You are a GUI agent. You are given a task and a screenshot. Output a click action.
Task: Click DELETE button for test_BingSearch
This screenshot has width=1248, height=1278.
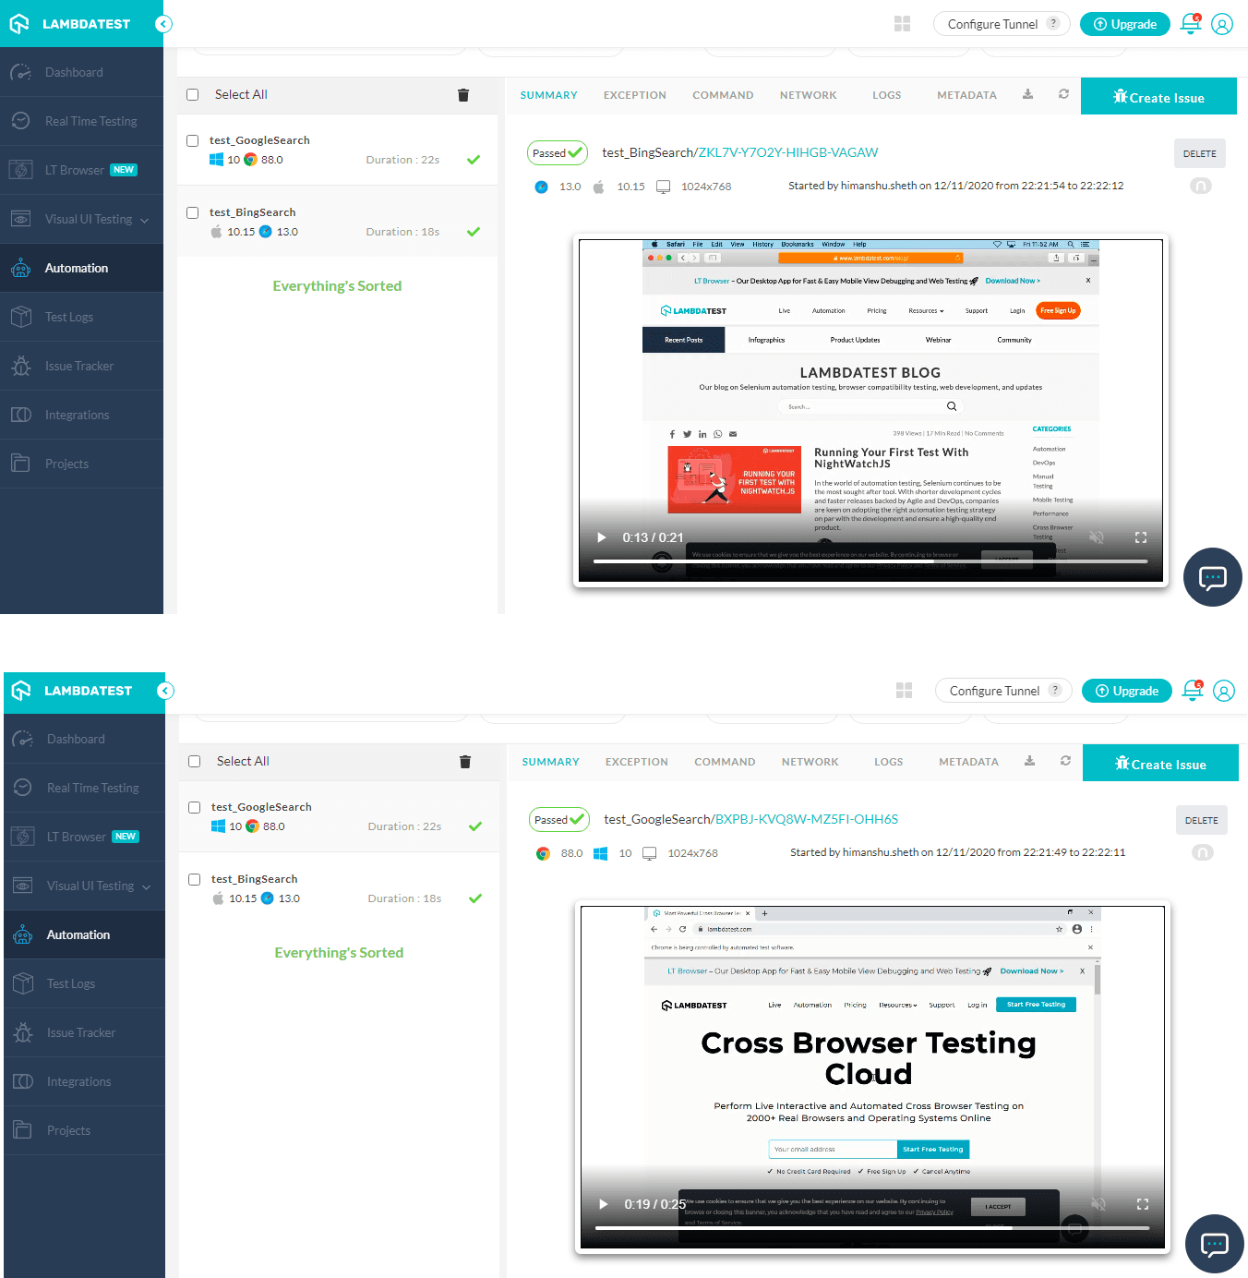coord(1200,153)
